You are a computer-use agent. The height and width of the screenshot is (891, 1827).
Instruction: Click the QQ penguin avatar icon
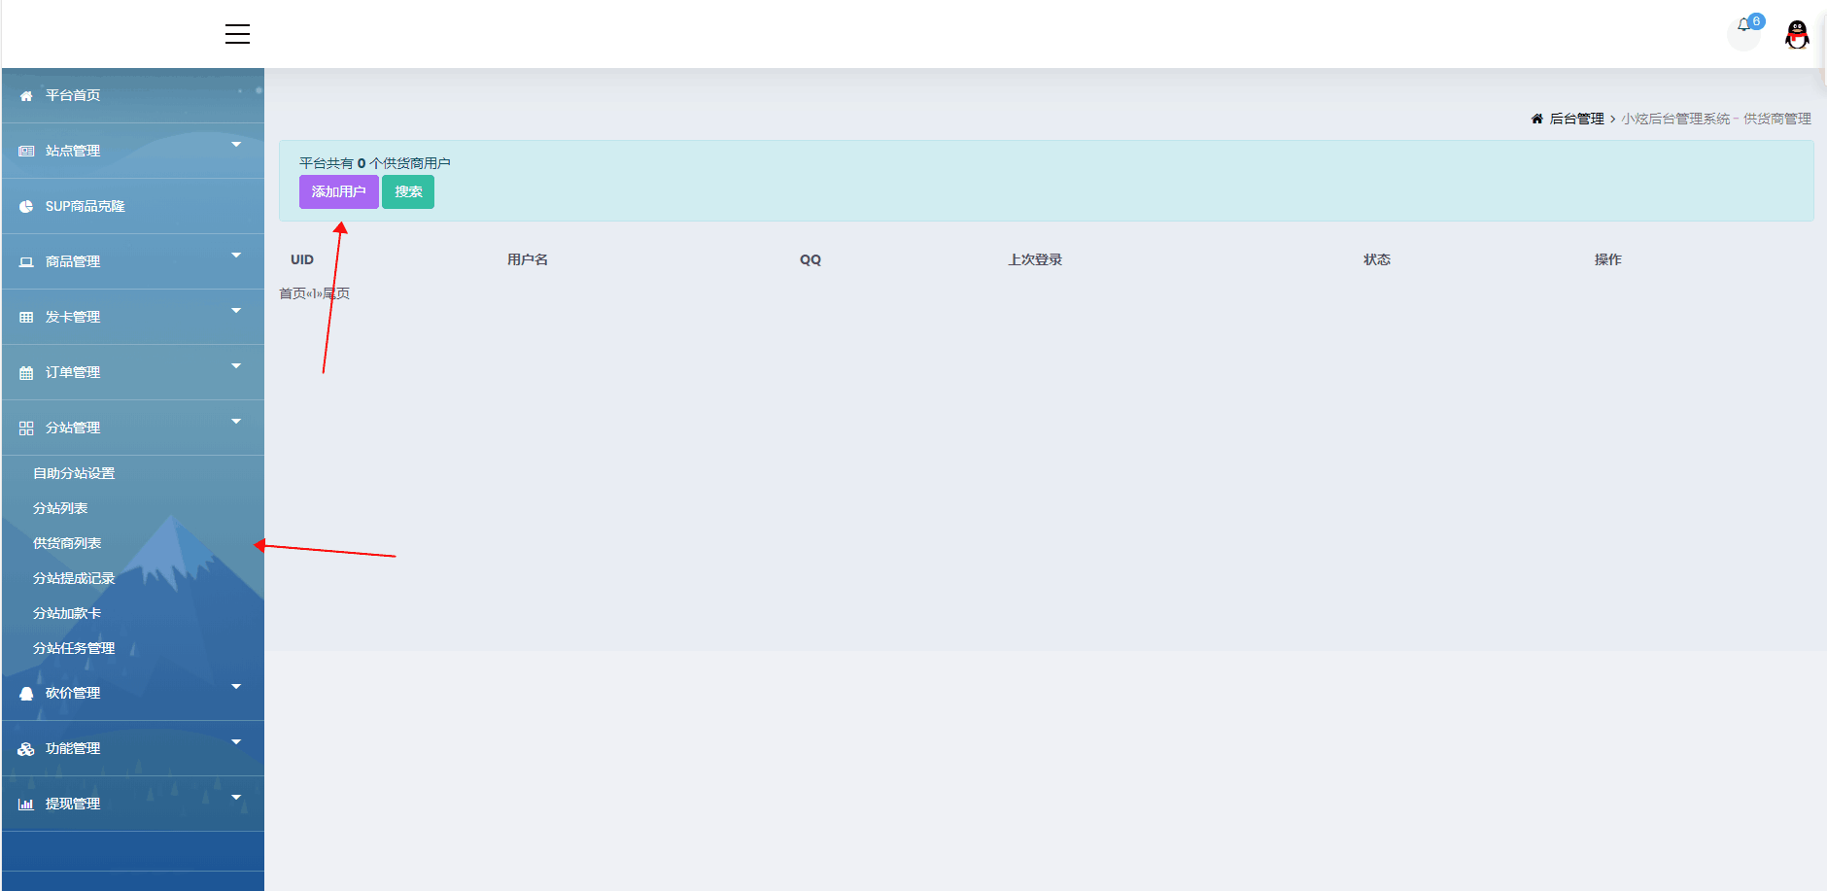[x=1797, y=35]
